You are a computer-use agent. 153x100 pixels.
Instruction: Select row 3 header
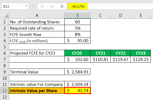pos(5,34)
